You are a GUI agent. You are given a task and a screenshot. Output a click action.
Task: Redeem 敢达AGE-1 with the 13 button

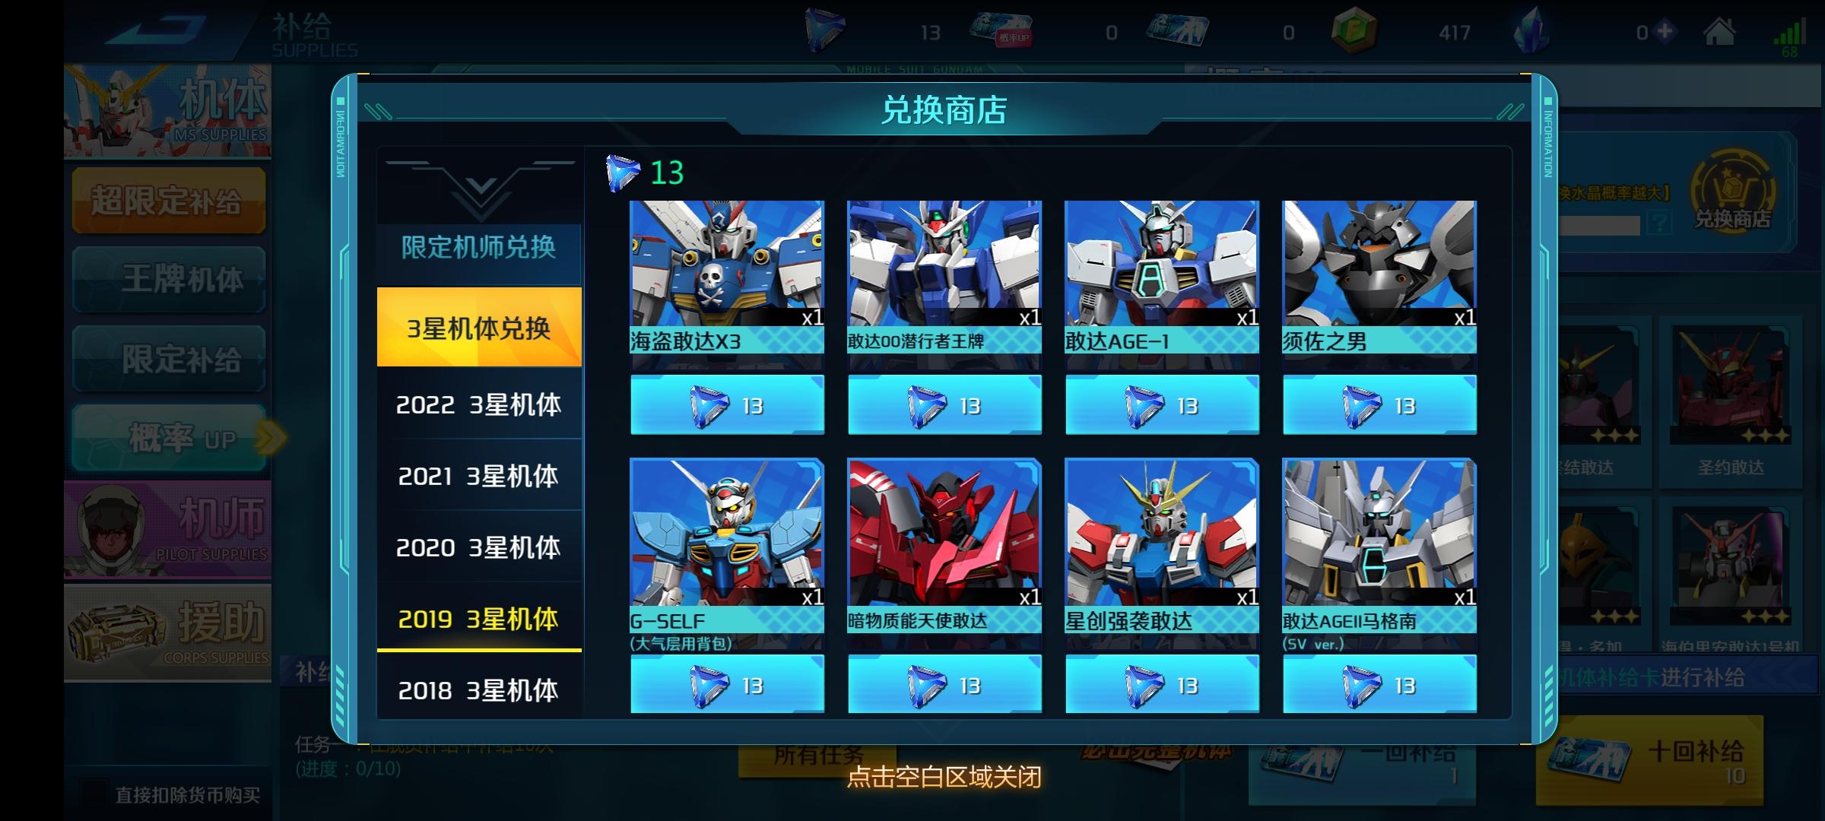click(x=1162, y=405)
